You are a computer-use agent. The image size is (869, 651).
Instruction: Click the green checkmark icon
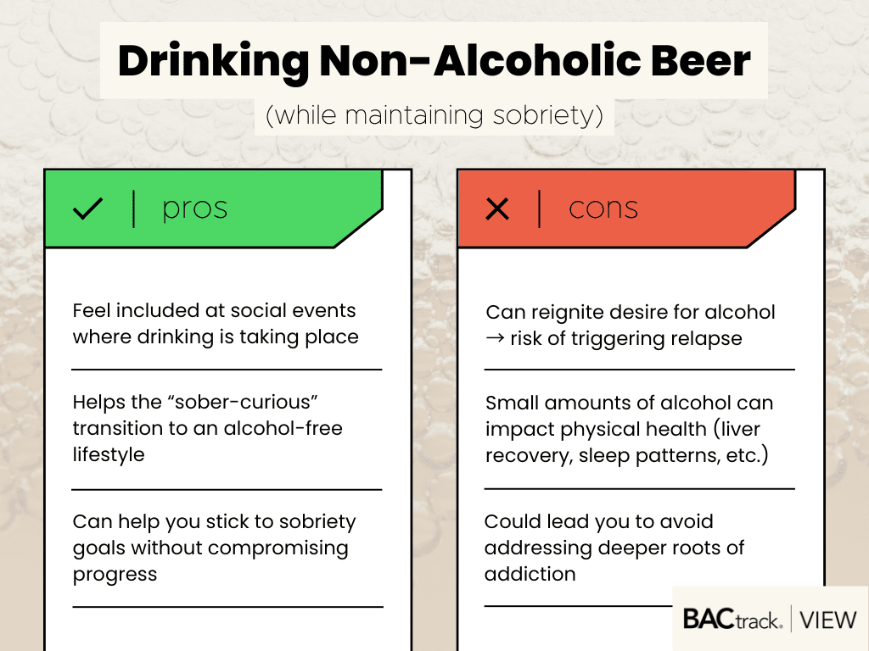[x=87, y=209]
